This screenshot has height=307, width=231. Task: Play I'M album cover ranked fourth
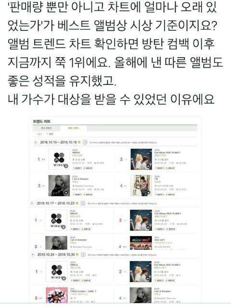pos(148,192)
